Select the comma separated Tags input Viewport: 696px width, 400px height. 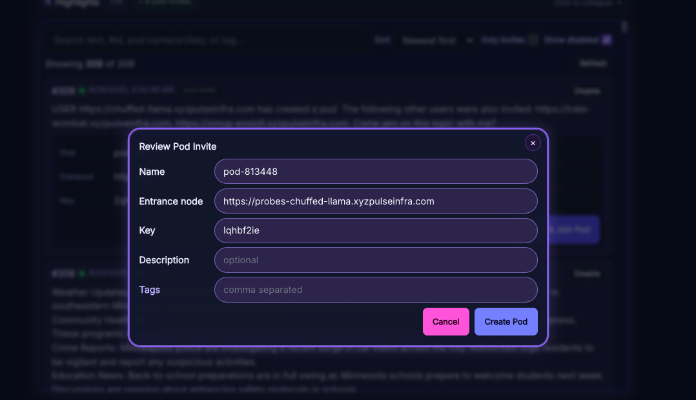point(376,290)
